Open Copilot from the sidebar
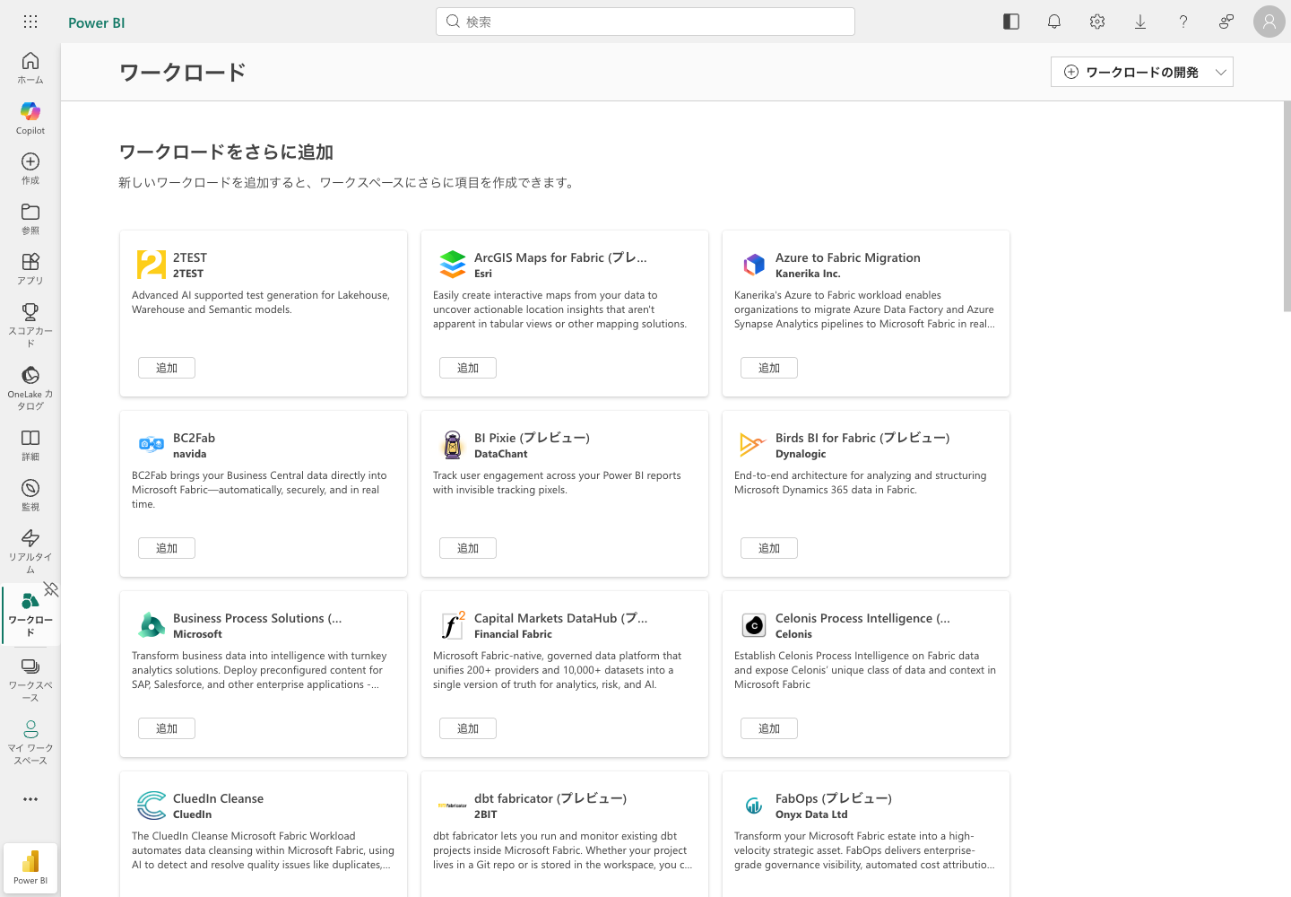1291x897 pixels. [30, 118]
